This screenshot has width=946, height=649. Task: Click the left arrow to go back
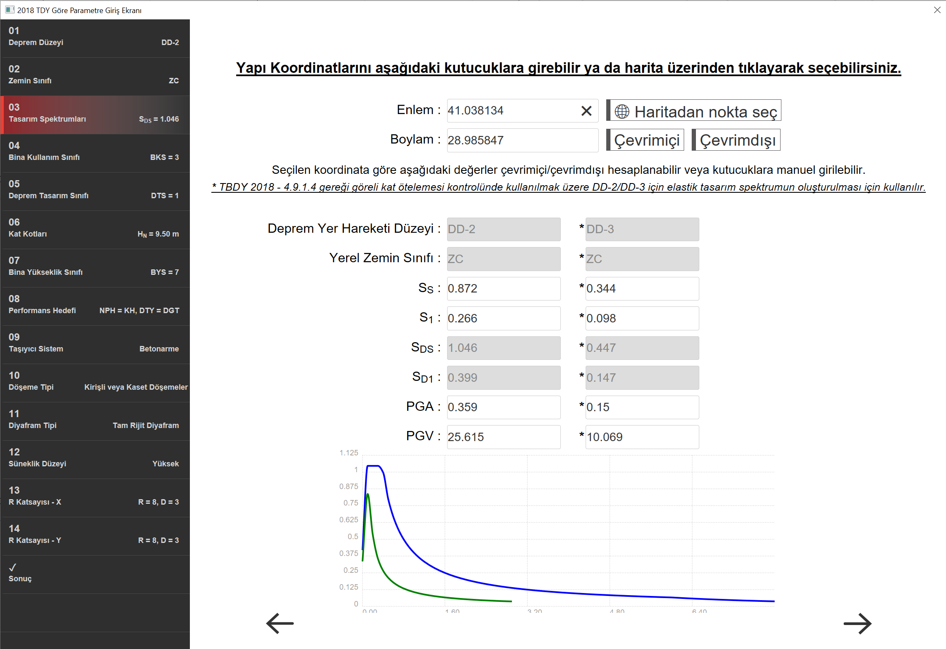point(280,623)
